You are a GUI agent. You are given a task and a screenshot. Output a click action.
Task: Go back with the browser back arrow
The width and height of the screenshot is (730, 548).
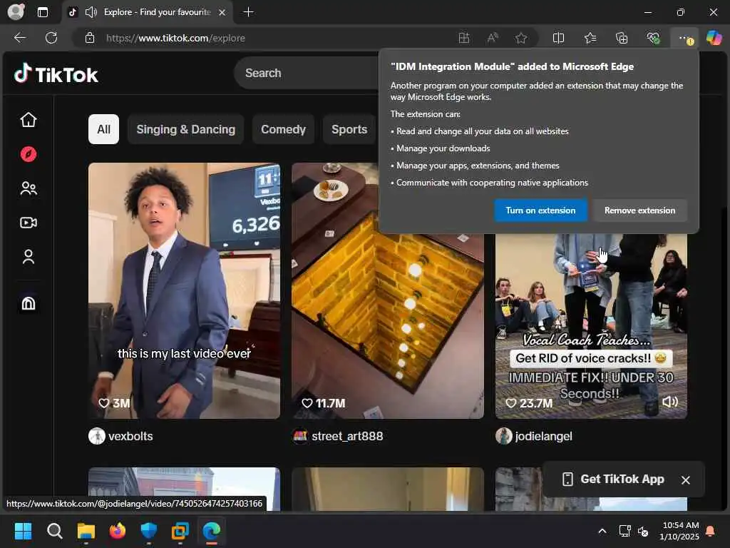click(x=20, y=38)
